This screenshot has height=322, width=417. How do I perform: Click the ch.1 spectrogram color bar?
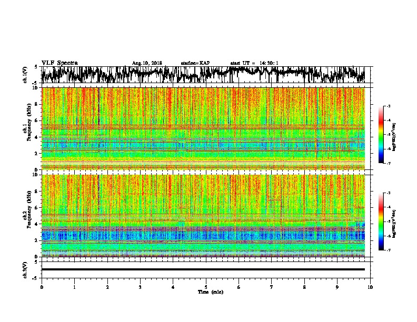pos(381,135)
